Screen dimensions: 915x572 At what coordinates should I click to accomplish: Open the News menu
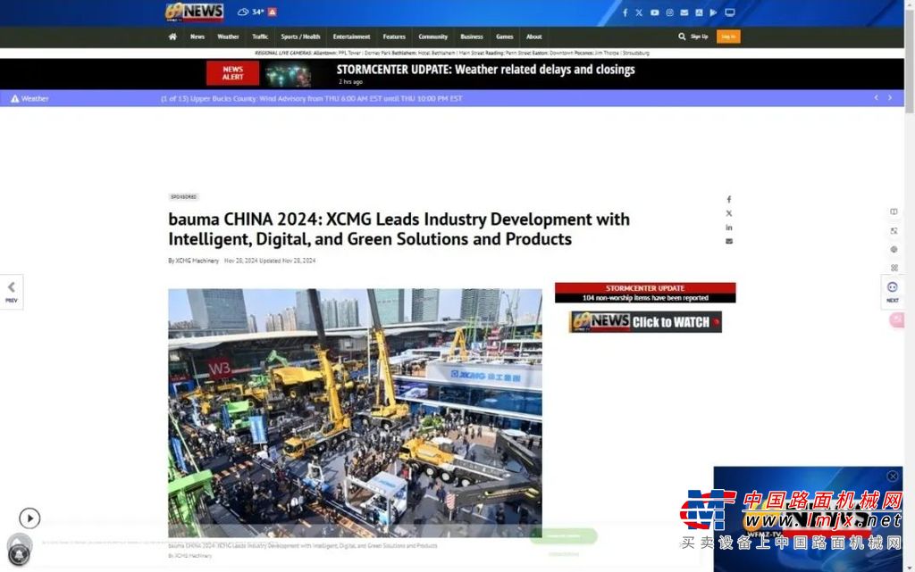click(x=197, y=37)
